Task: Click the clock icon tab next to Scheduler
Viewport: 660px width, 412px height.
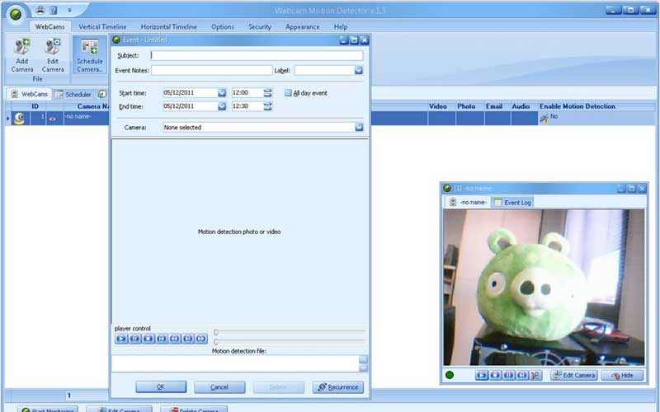Action: (x=101, y=94)
